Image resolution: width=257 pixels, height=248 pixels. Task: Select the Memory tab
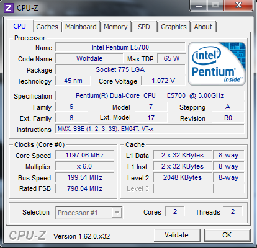pos(115,27)
